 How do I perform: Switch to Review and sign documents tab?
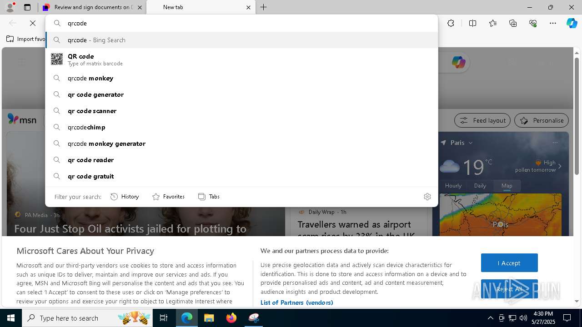pyautogui.click(x=92, y=7)
